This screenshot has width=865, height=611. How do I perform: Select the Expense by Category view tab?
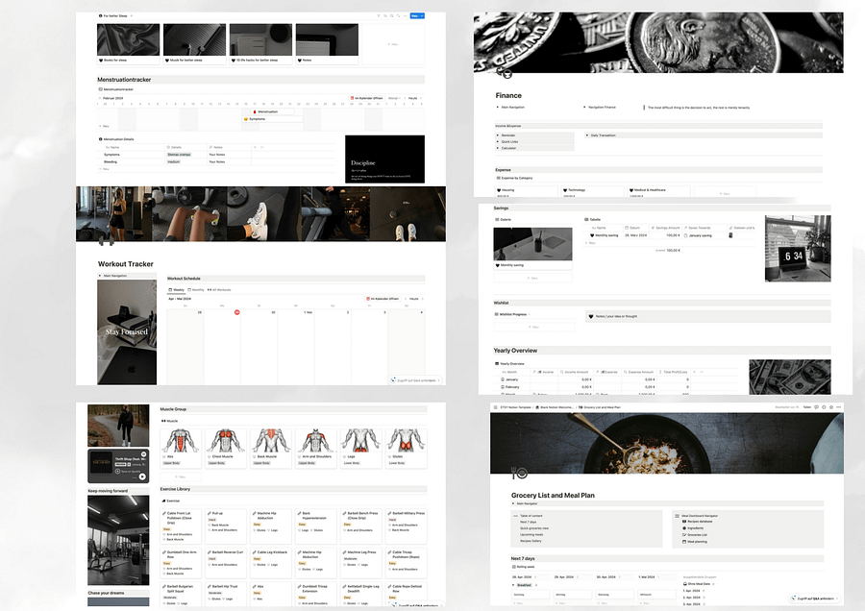point(515,178)
